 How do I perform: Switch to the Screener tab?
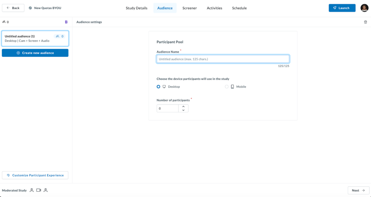click(189, 8)
